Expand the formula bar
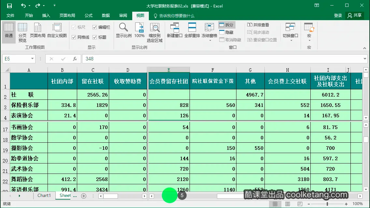 [365, 58]
